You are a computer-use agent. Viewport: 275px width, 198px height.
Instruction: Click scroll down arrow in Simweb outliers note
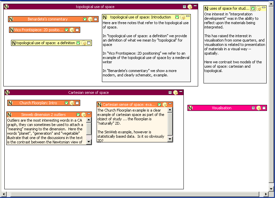click(x=89, y=142)
